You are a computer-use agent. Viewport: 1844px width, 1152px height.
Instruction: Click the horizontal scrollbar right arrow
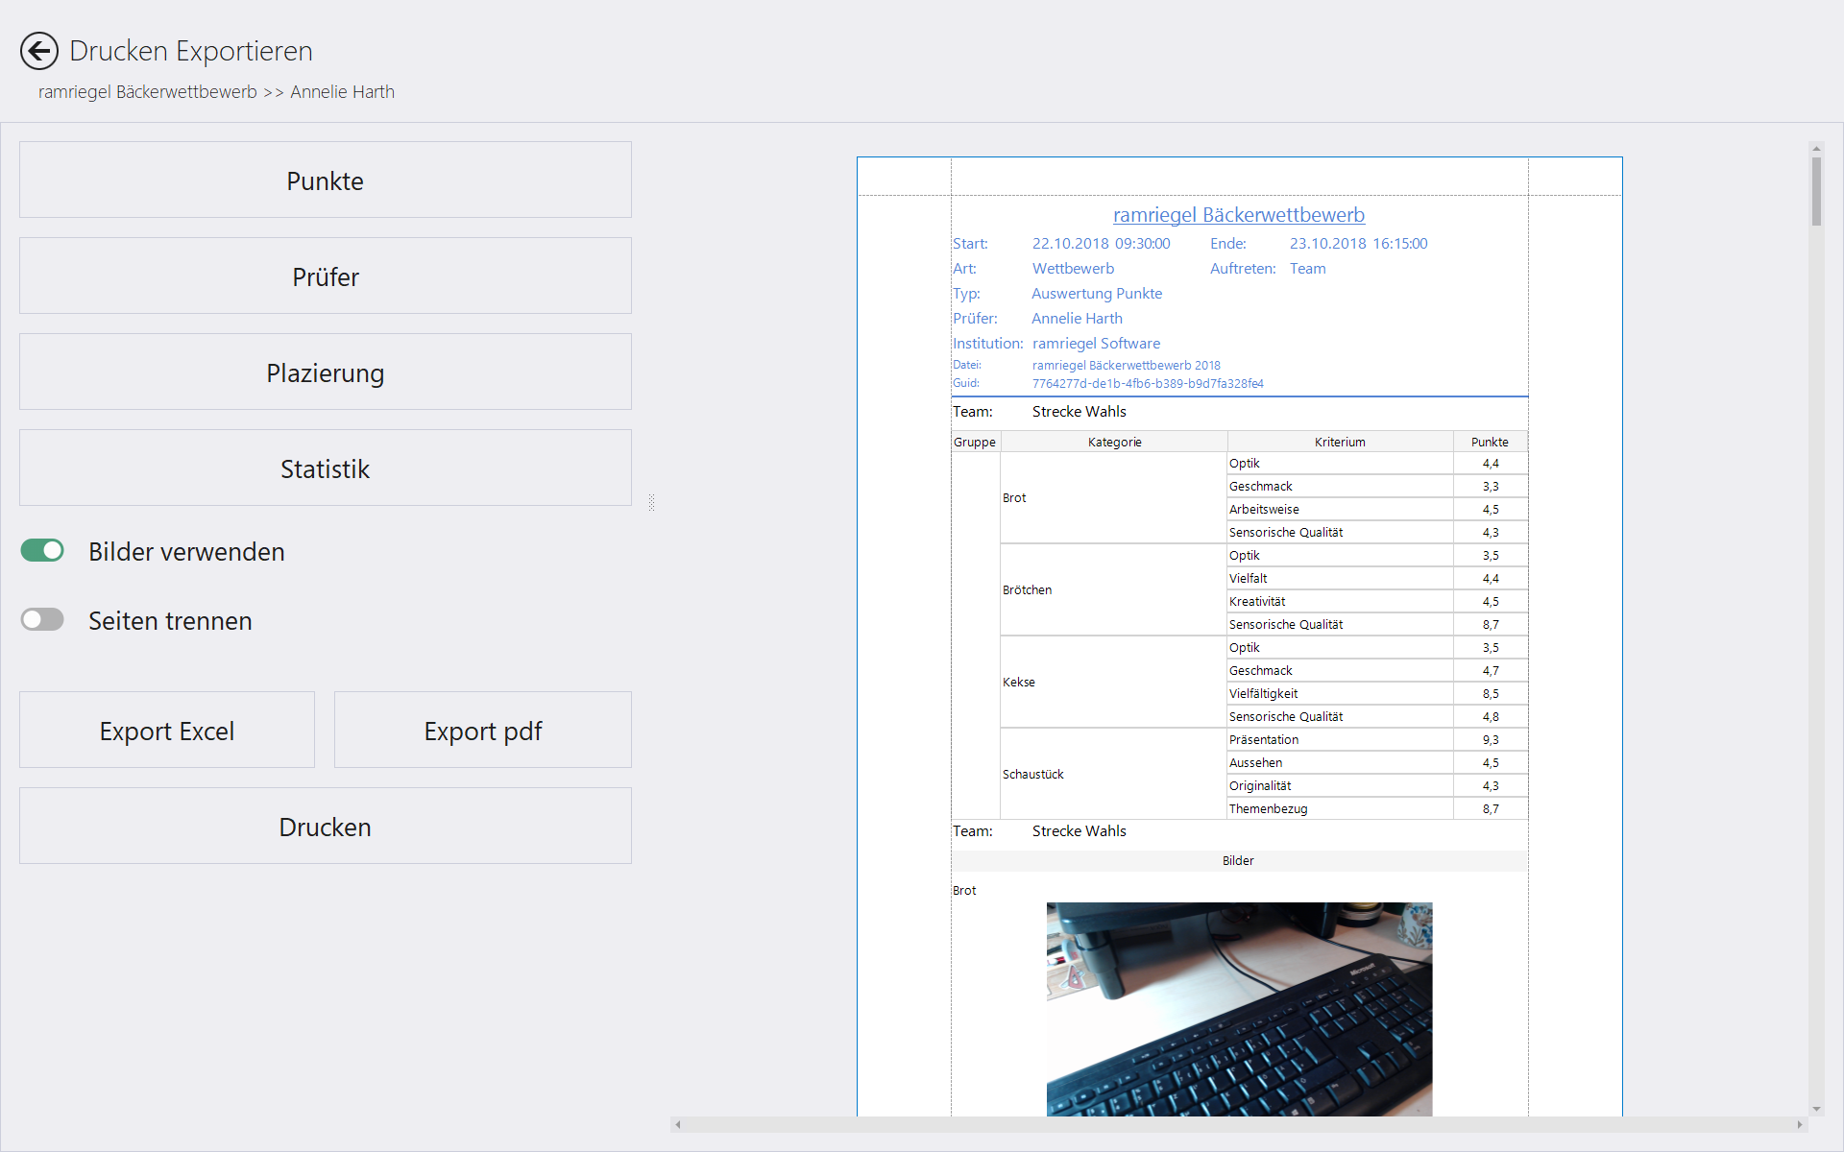coord(1800,1124)
